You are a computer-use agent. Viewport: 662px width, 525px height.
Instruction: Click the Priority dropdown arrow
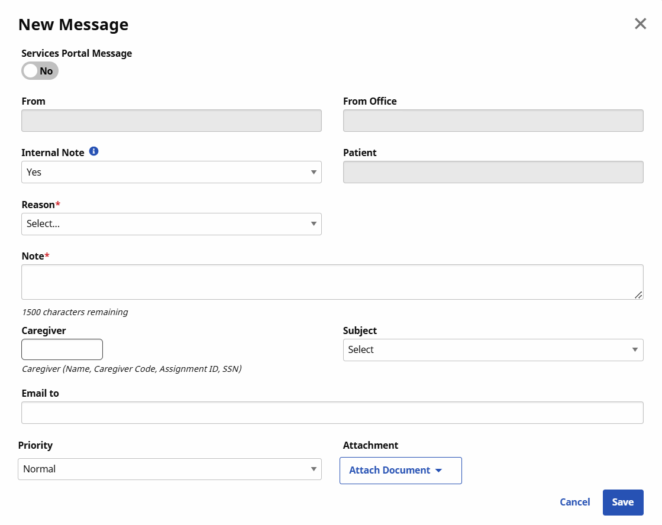tap(314, 469)
